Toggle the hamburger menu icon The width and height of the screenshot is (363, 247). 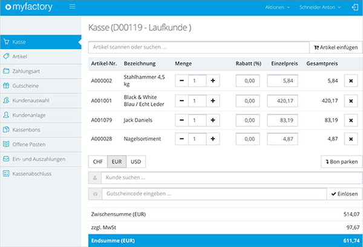coord(72,6)
